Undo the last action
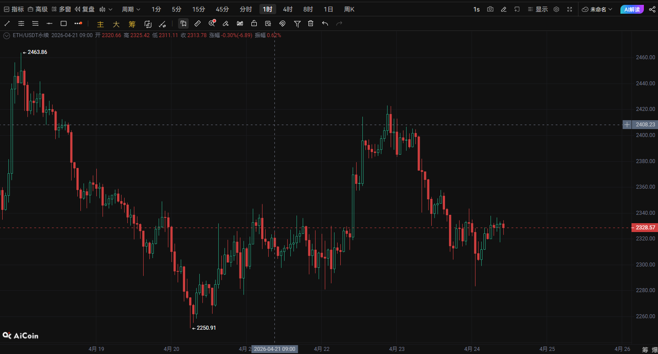Viewport: 658px width, 354px height. (x=325, y=23)
